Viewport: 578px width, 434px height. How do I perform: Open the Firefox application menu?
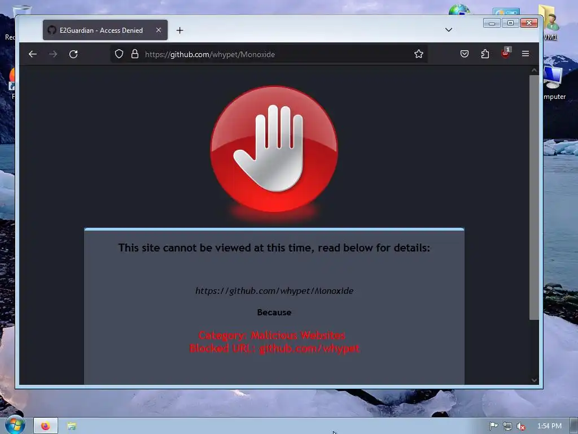click(x=526, y=54)
